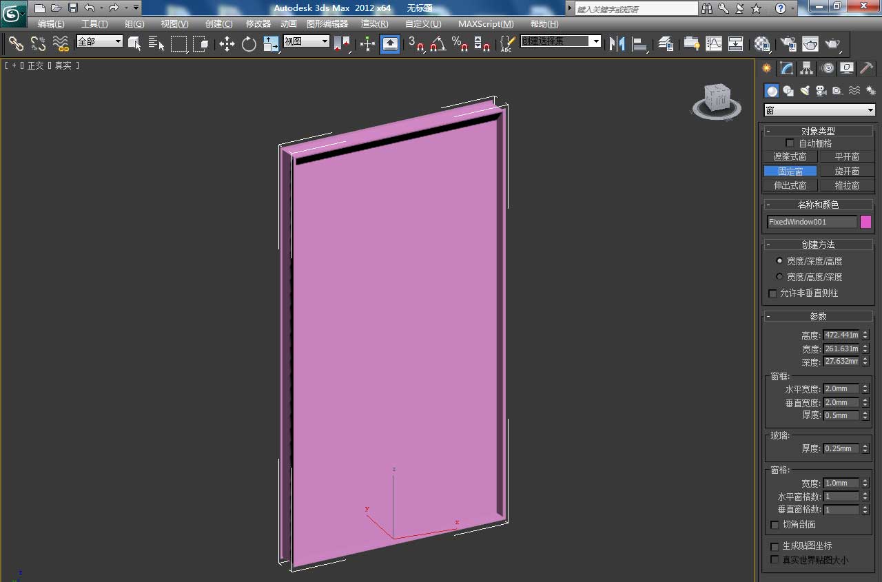The height and width of the screenshot is (582, 882).
Task: Open the Material Editor
Action: click(761, 44)
